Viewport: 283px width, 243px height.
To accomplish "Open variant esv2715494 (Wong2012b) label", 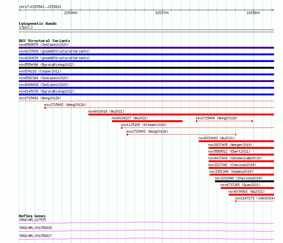I will [x=217, y=118].
